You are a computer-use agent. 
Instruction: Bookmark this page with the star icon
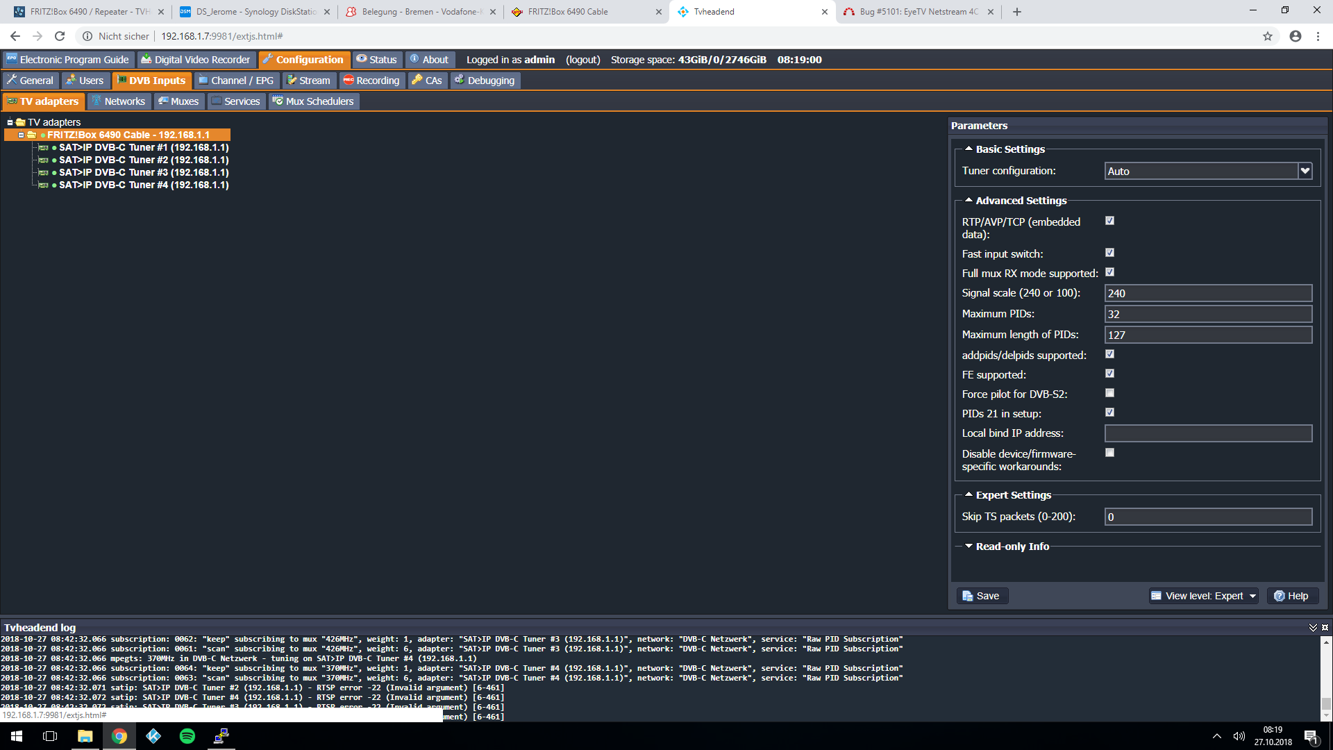click(1268, 36)
